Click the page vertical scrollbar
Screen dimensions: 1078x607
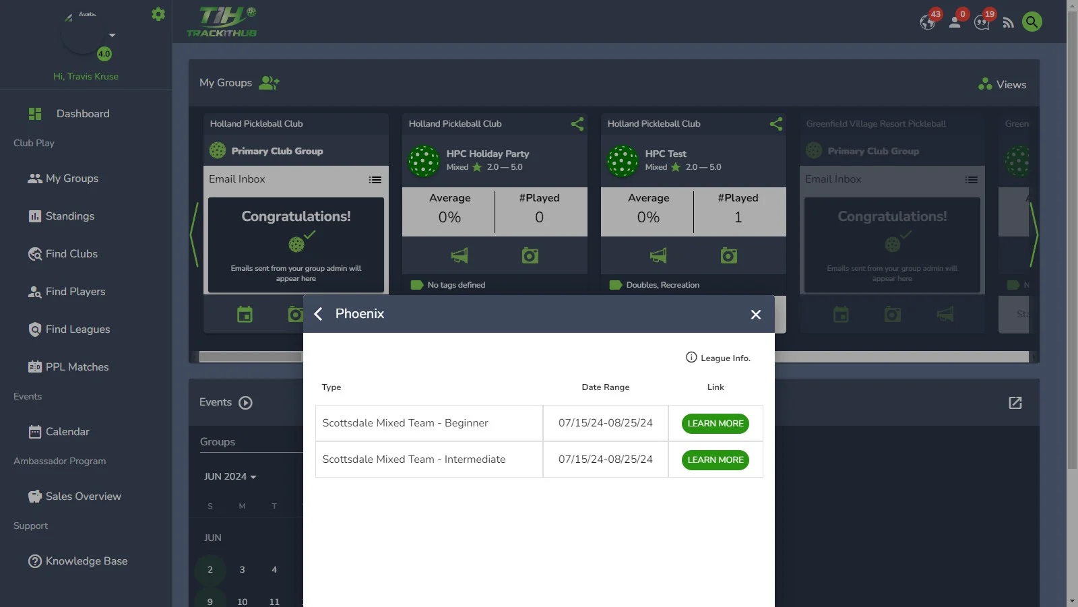tap(1072, 241)
